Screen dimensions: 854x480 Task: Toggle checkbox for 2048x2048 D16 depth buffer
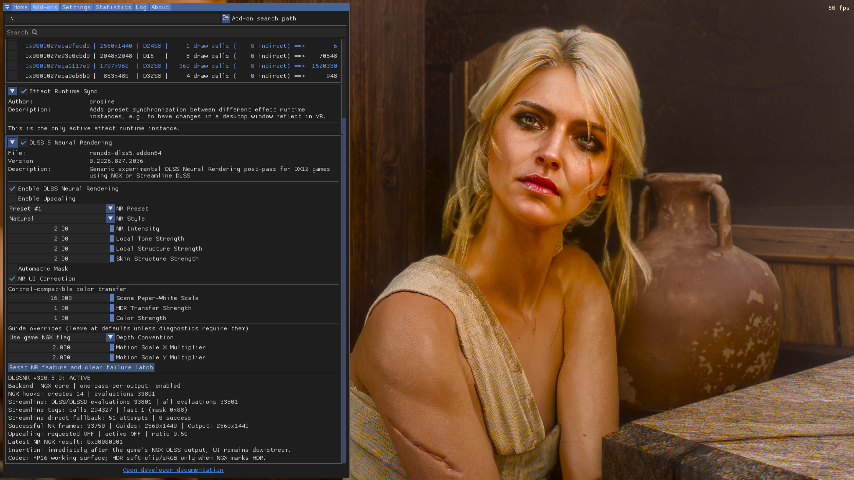pos(12,56)
